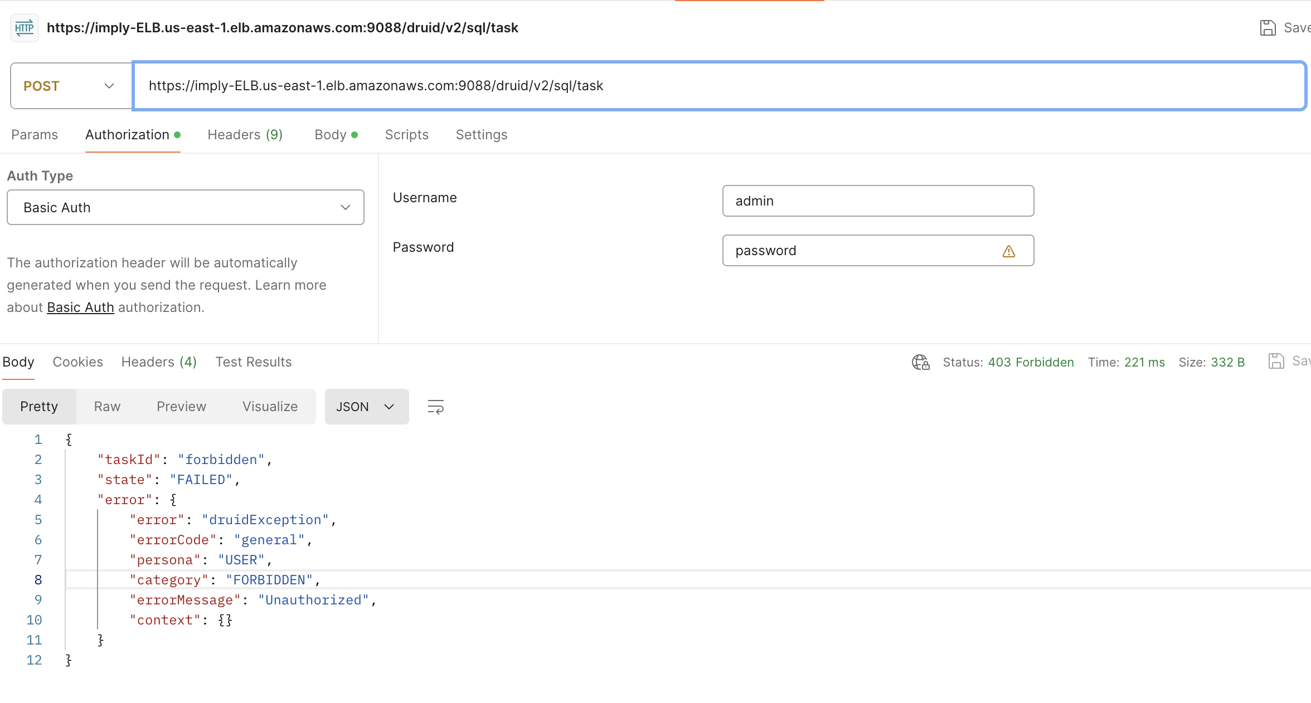This screenshot has width=1311, height=703.
Task: Click the network globe lock icon near Status
Action: [921, 362]
